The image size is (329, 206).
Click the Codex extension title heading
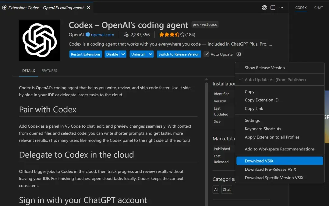click(x=129, y=25)
